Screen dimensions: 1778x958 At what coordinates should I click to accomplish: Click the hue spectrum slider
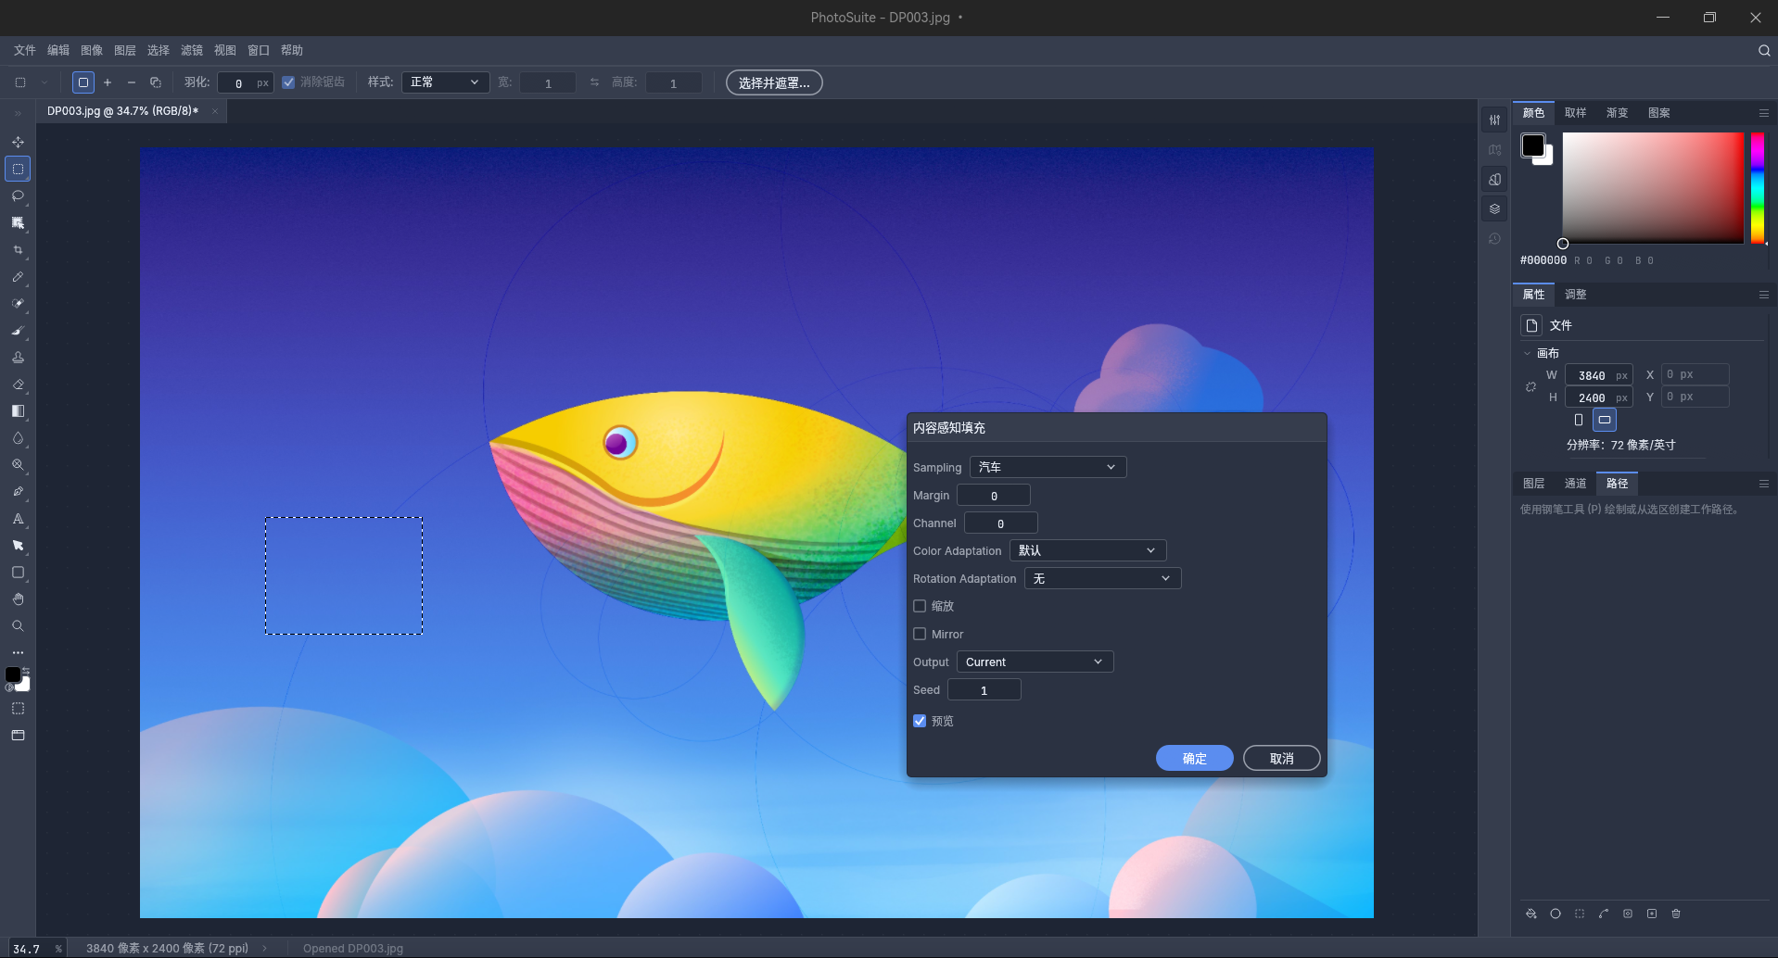(1757, 188)
